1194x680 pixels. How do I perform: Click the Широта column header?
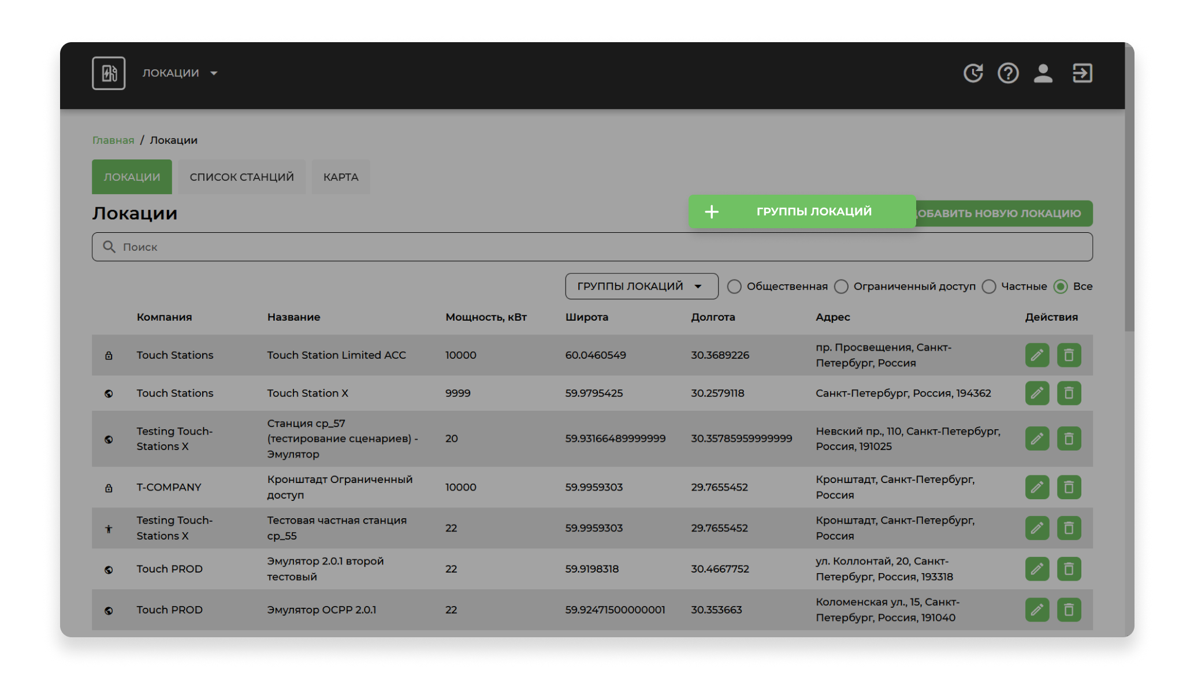click(x=586, y=317)
